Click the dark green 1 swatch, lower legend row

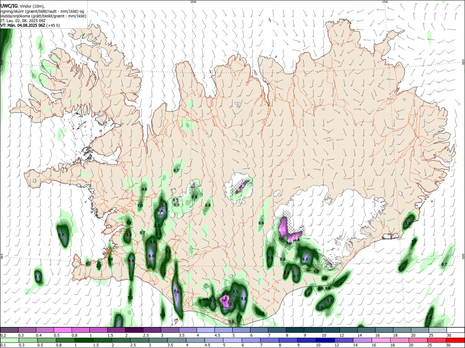(84, 340)
